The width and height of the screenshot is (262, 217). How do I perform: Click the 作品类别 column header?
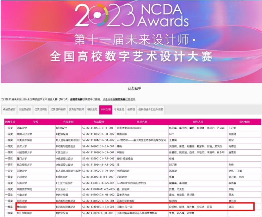(68, 122)
